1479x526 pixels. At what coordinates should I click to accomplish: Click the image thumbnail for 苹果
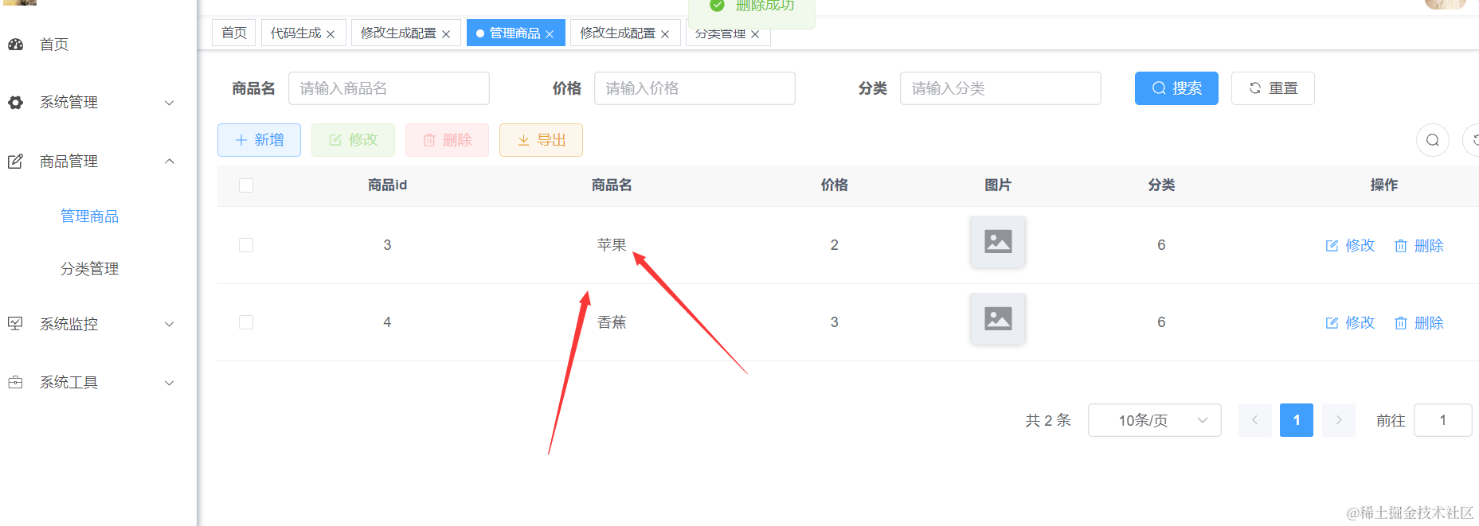[997, 241]
